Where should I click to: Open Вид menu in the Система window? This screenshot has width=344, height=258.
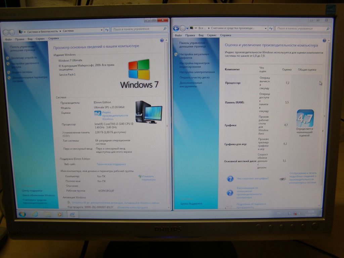click(30, 39)
